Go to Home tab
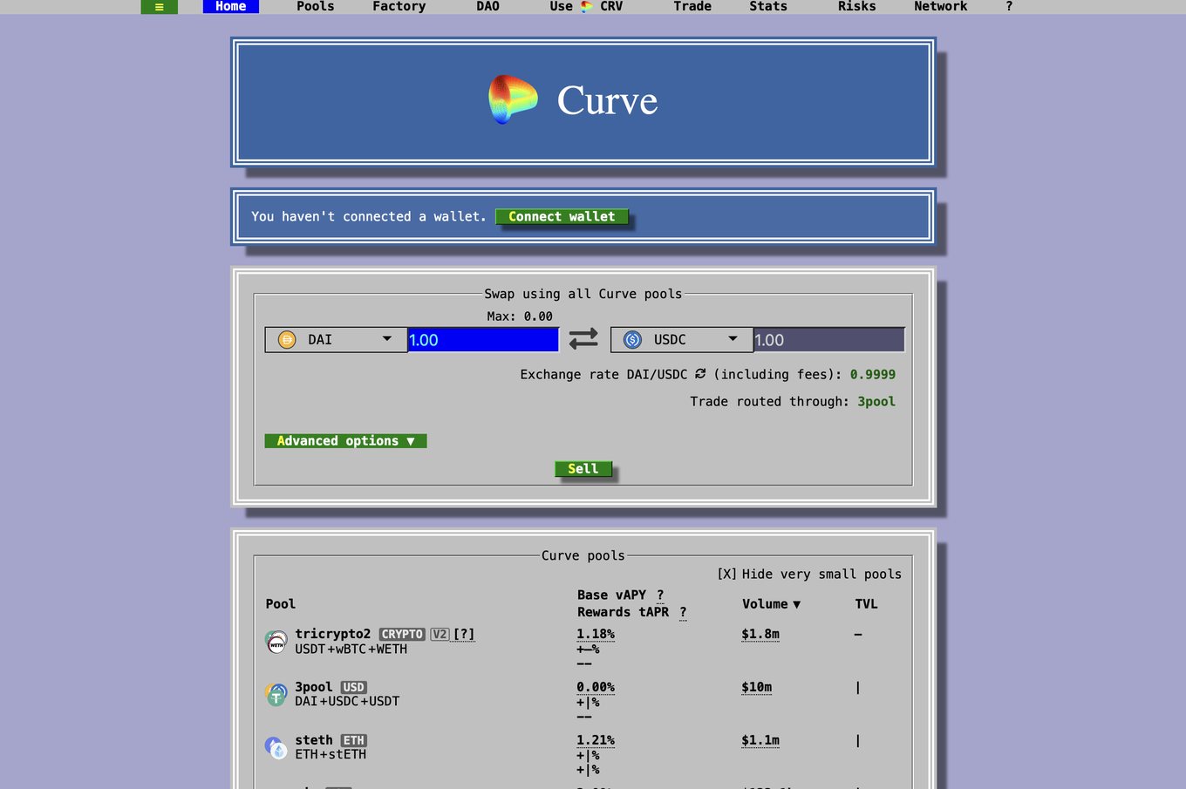 pos(231,6)
